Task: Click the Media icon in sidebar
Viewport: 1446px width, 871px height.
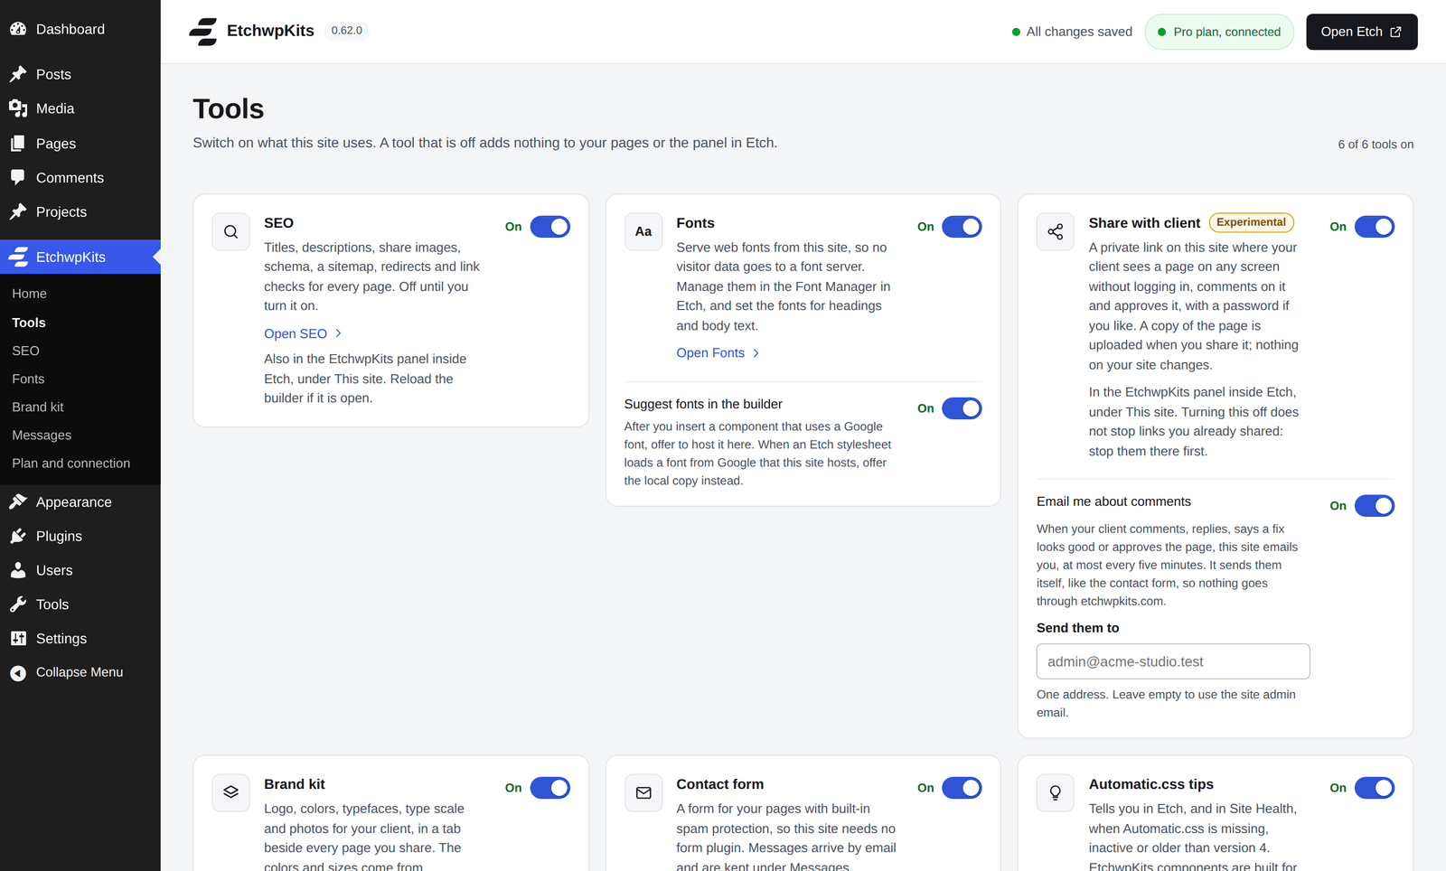Action: [x=18, y=108]
